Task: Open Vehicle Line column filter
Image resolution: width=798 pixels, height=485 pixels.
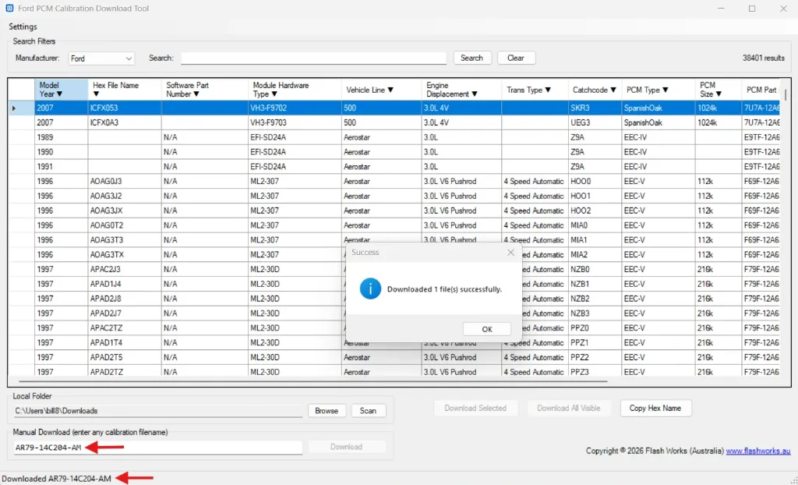Action: point(390,90)
